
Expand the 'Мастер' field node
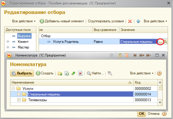point(8,47)
